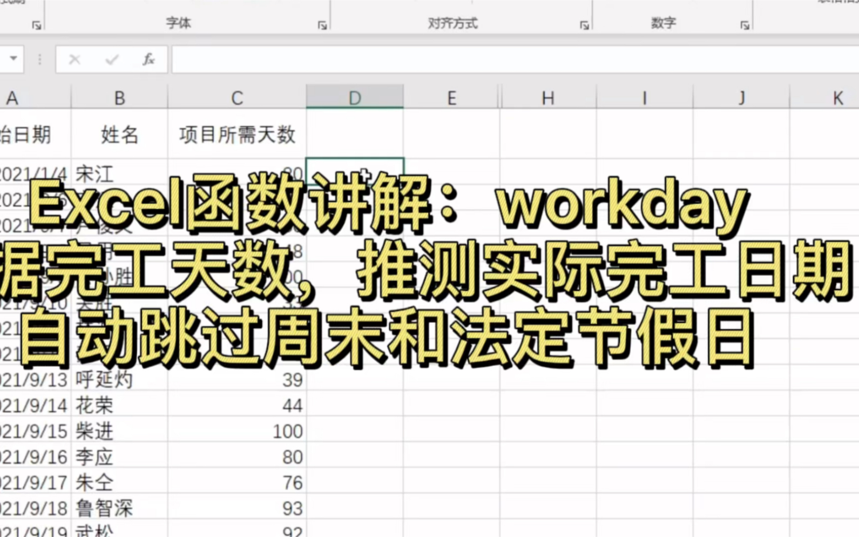Select column B header

click(x=119, y=98)
